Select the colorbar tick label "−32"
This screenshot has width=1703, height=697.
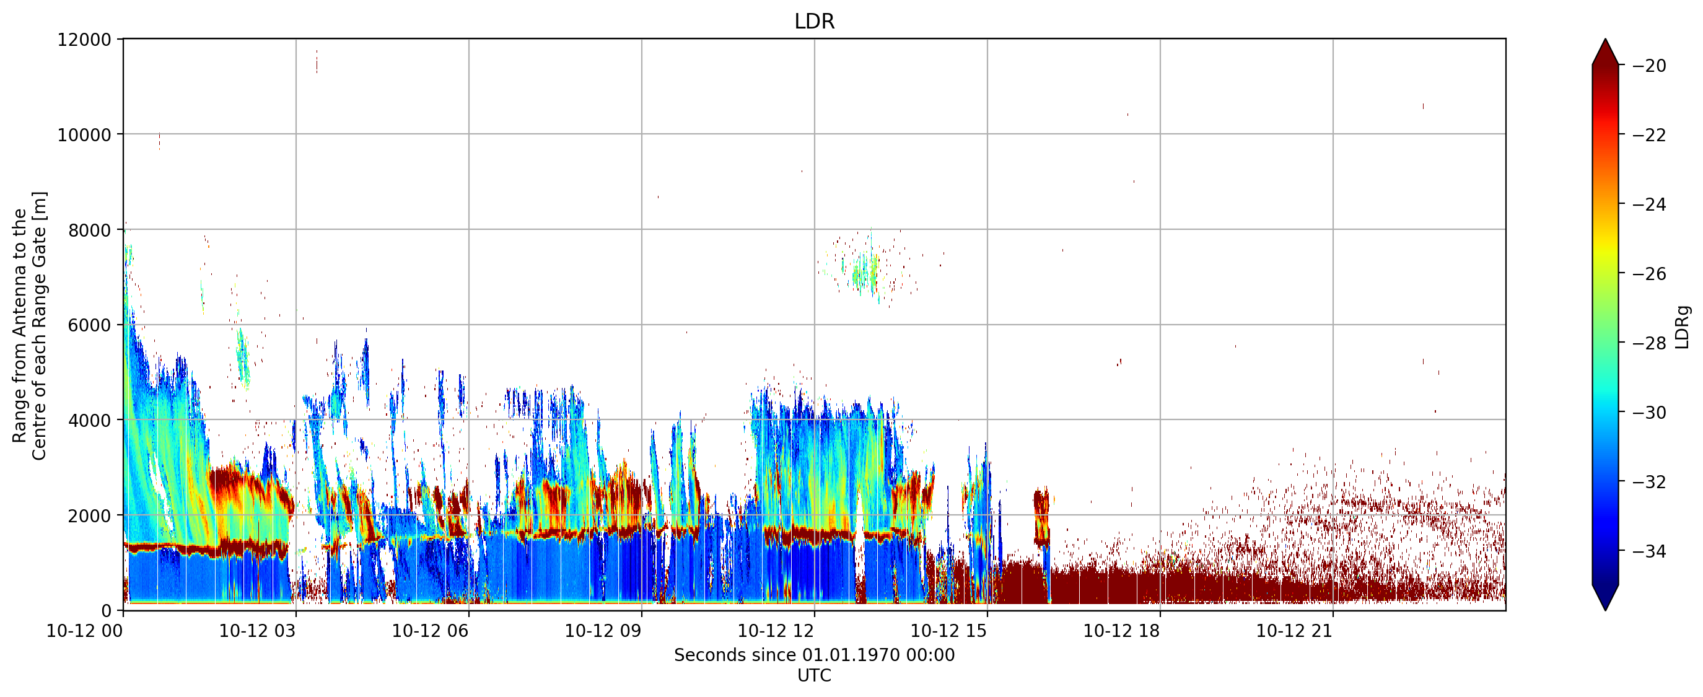(x=1650, y=482)
